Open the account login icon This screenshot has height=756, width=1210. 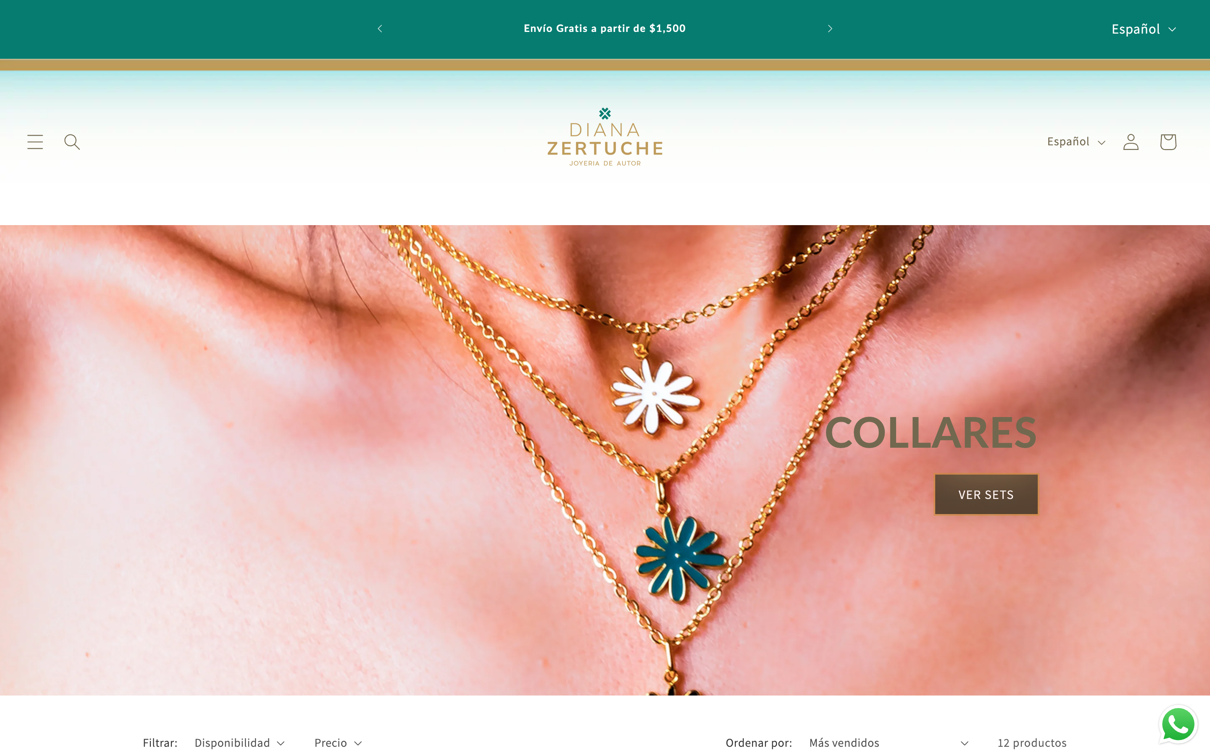[x=1131, y=142]
